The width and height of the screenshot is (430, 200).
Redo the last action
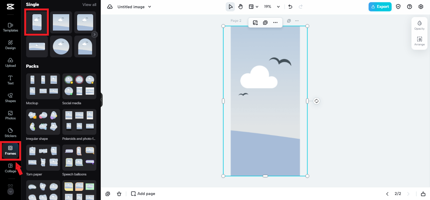click(300, 7)
